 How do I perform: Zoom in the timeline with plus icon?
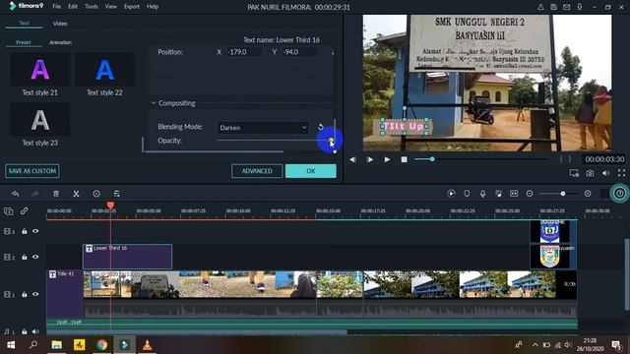click(588, 194)
